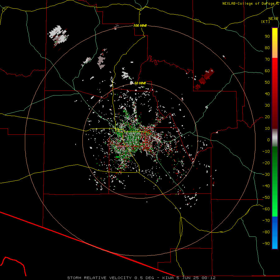Click the 50 value on the velocity scale
This screenshot has height=280, width=280.
coord(267,82)
